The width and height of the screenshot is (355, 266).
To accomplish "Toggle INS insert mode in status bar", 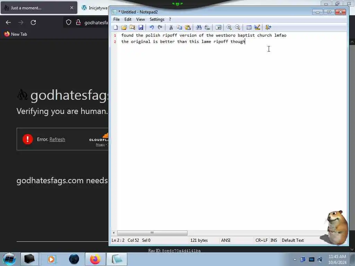I will (x=274, y=240).
